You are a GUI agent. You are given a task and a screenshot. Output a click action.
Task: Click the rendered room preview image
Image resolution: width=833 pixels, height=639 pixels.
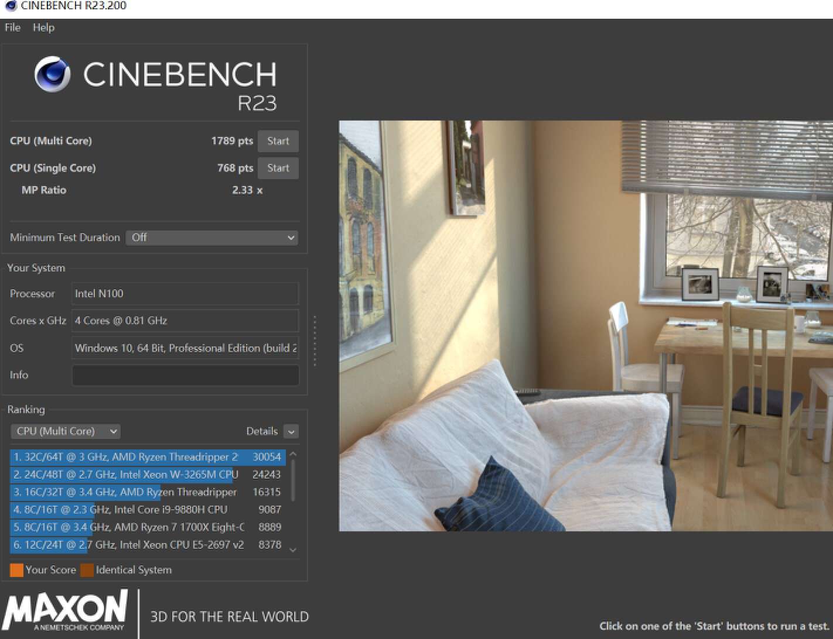tap(586, 326)
